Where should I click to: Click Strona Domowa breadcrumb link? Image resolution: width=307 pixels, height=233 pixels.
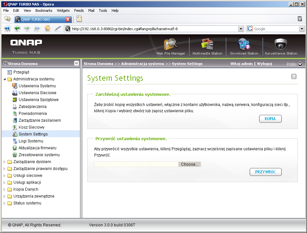(98, 64)
